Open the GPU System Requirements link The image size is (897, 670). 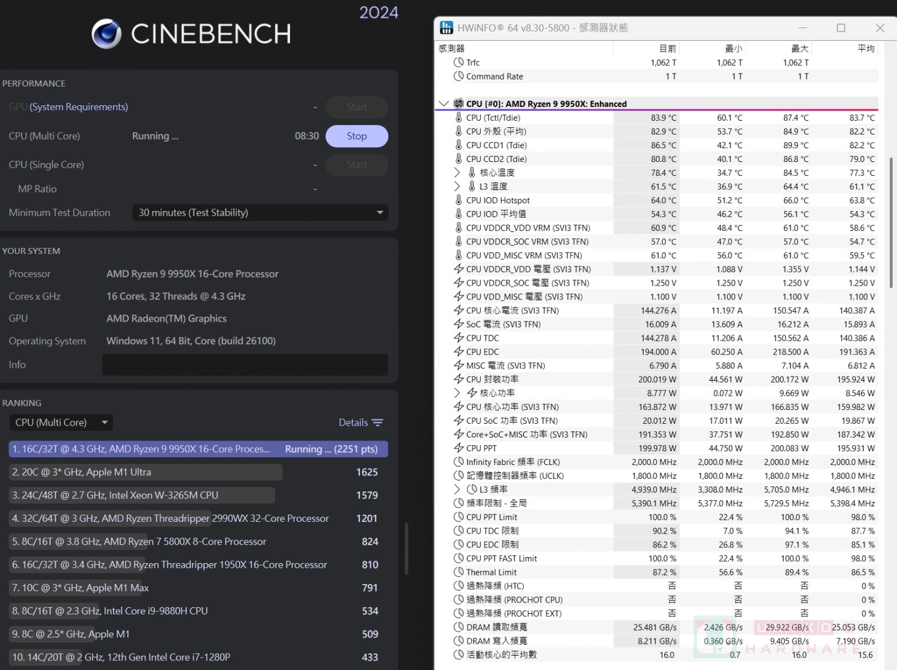[78, 107]
